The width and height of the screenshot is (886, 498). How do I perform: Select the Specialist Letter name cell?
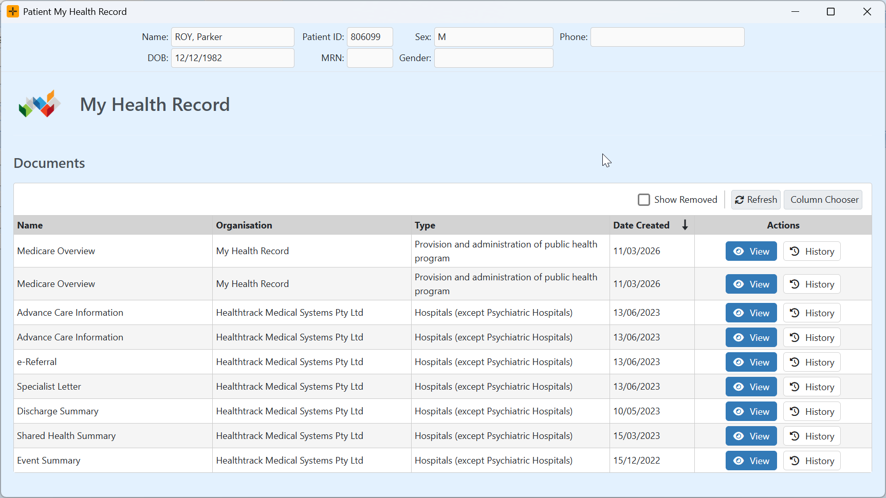[x=113, y=387]
